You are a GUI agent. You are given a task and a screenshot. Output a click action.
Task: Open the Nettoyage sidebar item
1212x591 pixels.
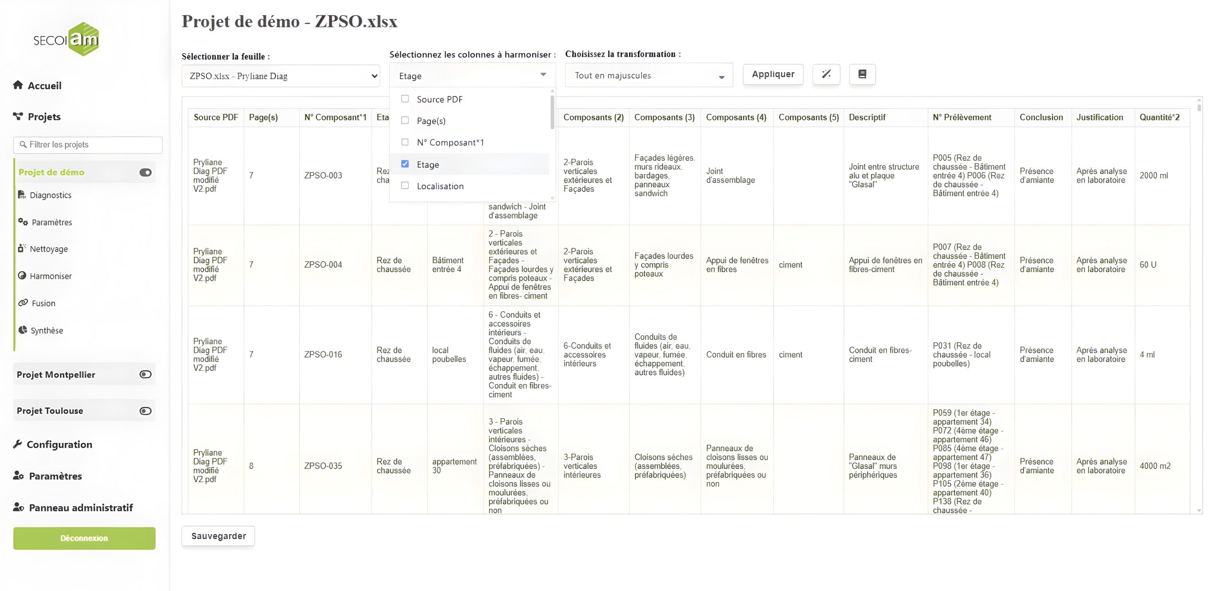coord(48,249)
